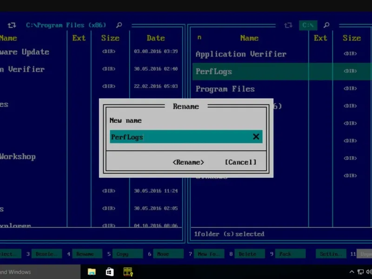Select the Program Files folder in right panel

click(225, 89)
